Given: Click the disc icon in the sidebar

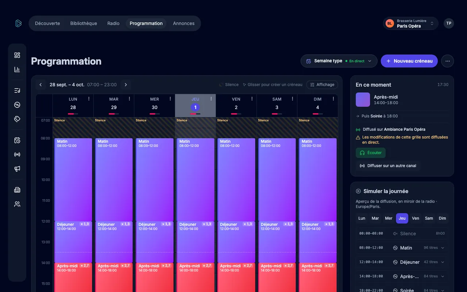Looking at the screenshot, I should pos(17,105).
